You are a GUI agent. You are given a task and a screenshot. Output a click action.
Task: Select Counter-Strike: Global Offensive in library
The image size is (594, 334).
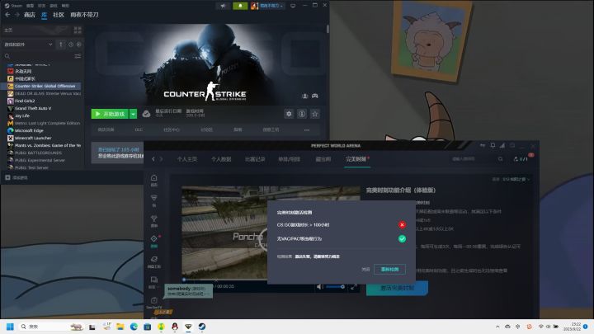[41, 86]
